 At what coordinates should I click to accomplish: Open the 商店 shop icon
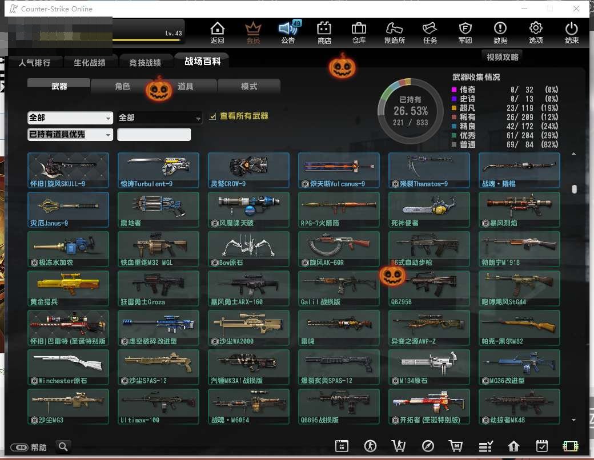point(324,33)
